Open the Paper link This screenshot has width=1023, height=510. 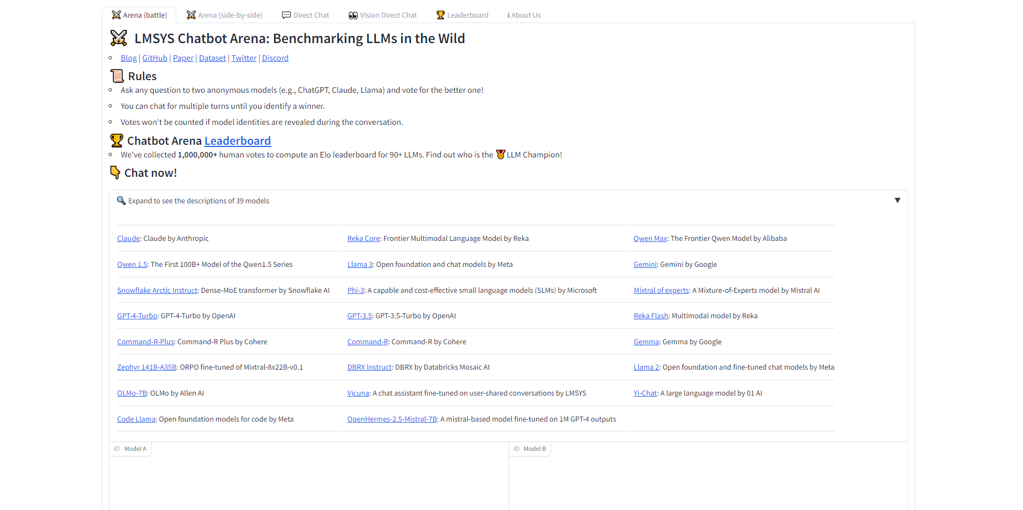183,58
